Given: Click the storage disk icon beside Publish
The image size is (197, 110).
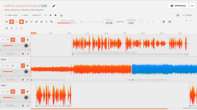Looking at the screenshot, I should point(178,15).
